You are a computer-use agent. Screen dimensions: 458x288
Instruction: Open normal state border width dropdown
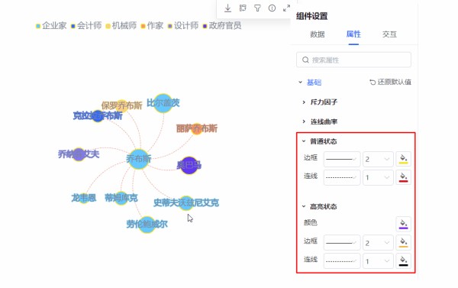pos(377,160)
